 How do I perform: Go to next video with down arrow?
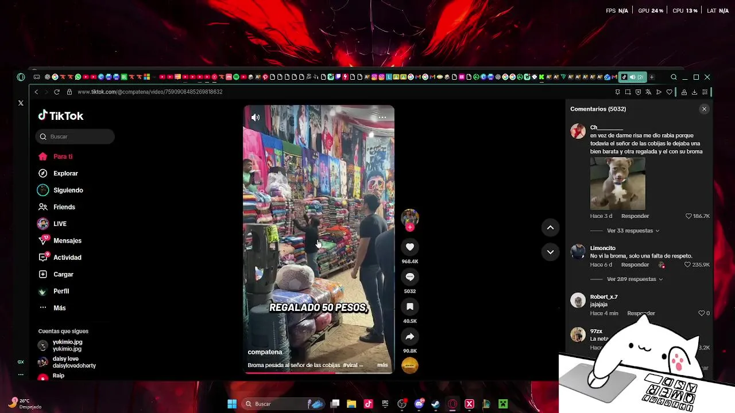coord(550,252)
